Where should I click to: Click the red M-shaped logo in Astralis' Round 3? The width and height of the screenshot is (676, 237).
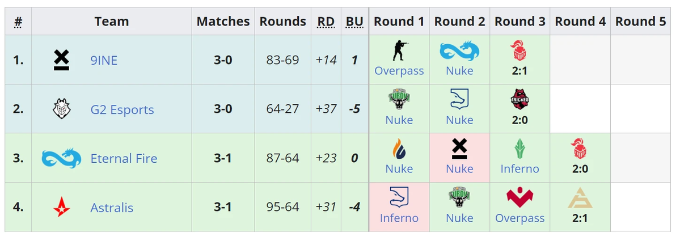click(519, 198)
